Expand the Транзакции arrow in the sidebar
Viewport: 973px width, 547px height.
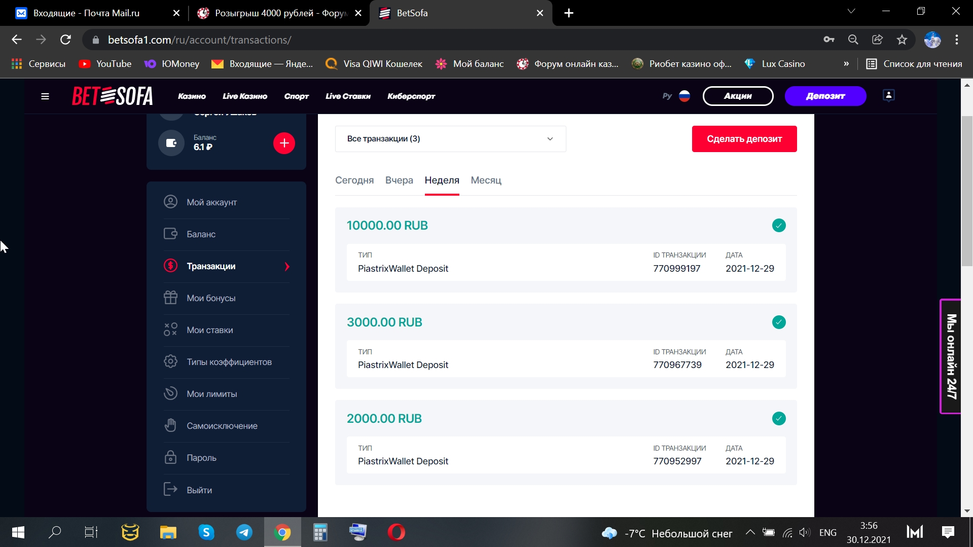pos(287,267)
